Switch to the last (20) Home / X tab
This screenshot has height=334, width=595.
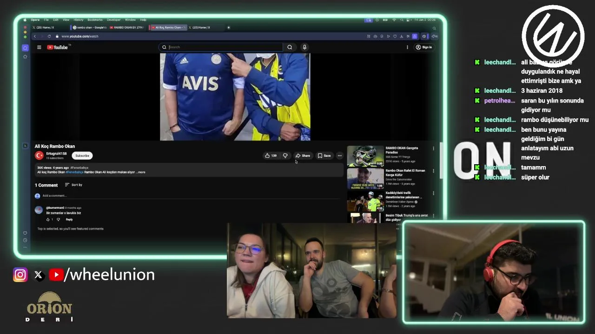(x=205, y=27)
